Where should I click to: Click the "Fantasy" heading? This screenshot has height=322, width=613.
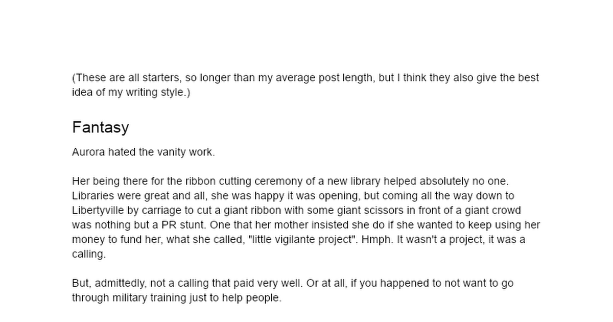point(100,127)
